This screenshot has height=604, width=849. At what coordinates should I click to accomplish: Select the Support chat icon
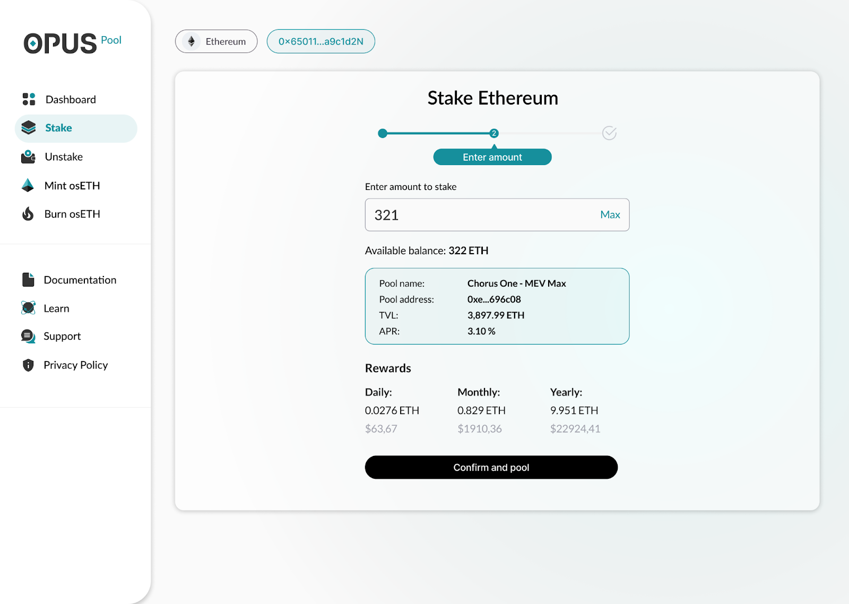[x=28, y=336]
